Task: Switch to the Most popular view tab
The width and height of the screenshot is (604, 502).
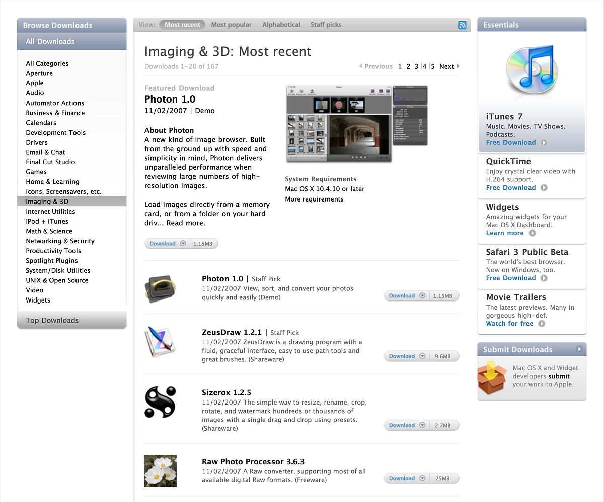Action: coord(231,25)
